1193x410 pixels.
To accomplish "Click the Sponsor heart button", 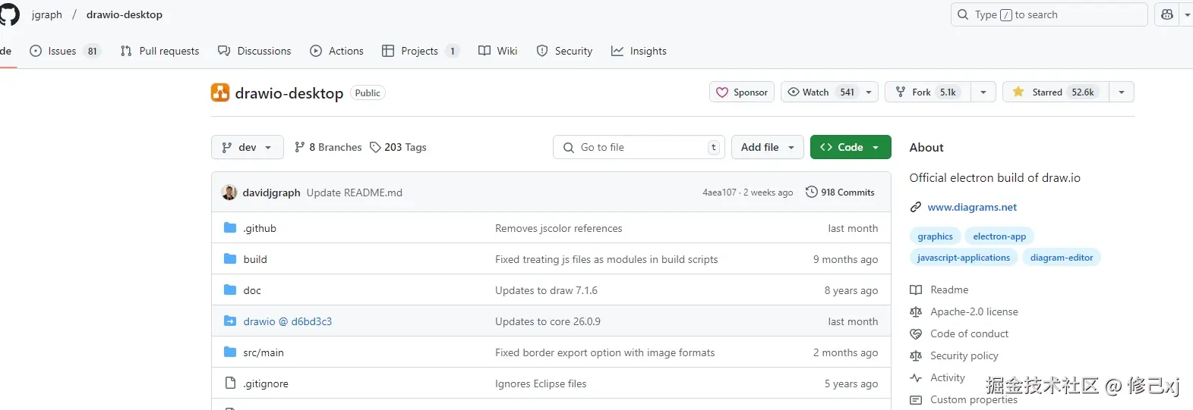I will coord(742,92).
